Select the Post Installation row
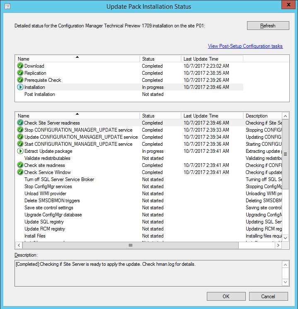This screenshot has height=309, width=298. coord(129,94)
